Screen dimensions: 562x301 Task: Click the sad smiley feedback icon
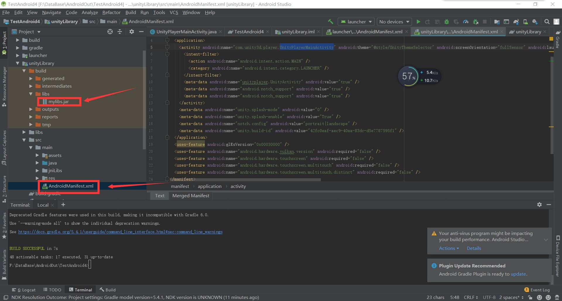(548, 297)
